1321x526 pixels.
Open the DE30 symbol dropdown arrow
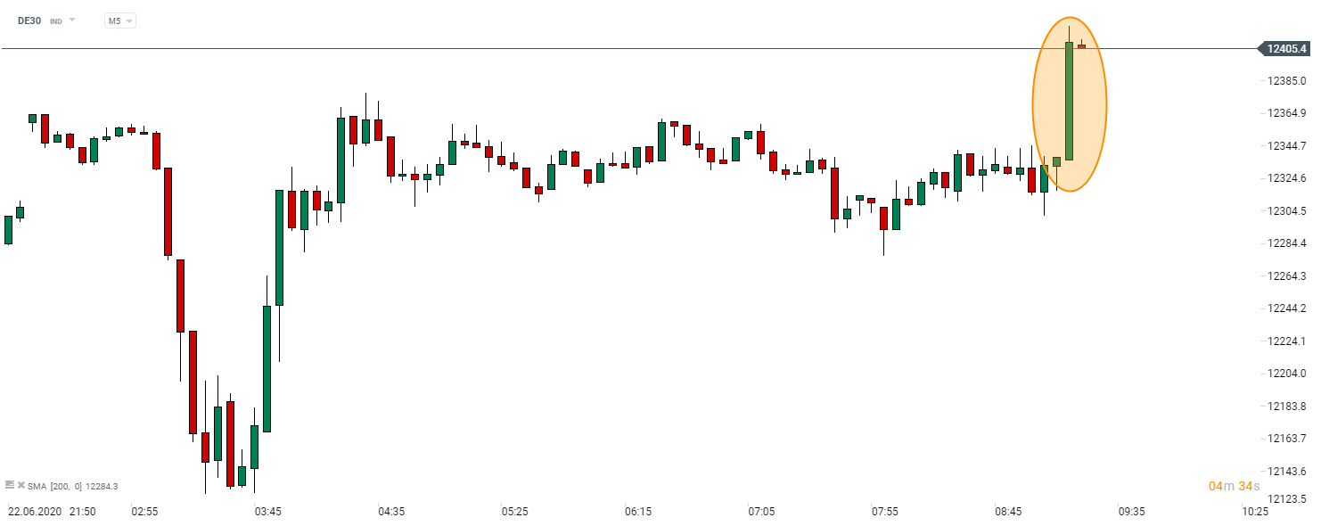click(x=72, y=20)
